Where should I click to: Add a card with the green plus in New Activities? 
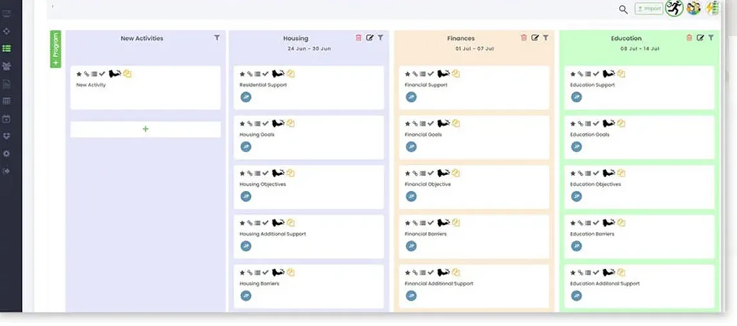coord(145,129)
